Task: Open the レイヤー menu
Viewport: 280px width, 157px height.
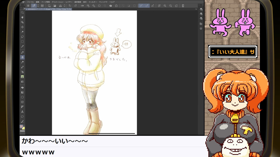Action: 69,2
